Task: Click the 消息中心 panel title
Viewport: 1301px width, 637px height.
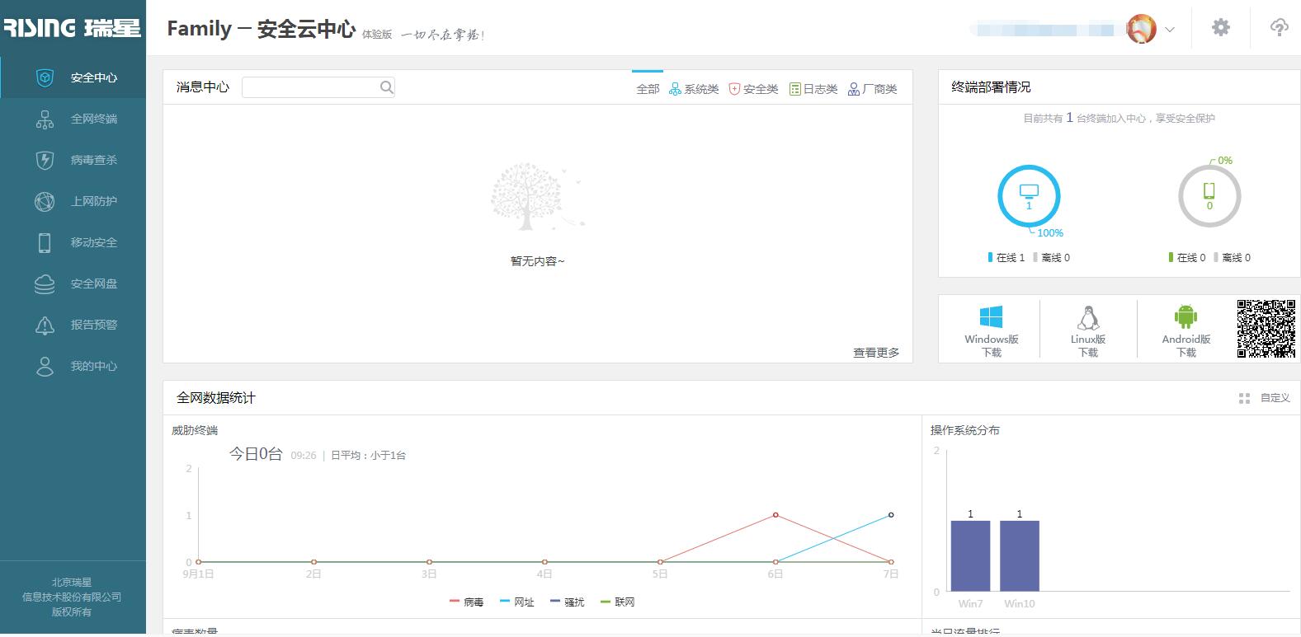Action: point(203,87)
